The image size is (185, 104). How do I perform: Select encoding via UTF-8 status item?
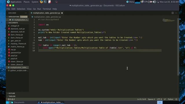[x=159, y=99]
